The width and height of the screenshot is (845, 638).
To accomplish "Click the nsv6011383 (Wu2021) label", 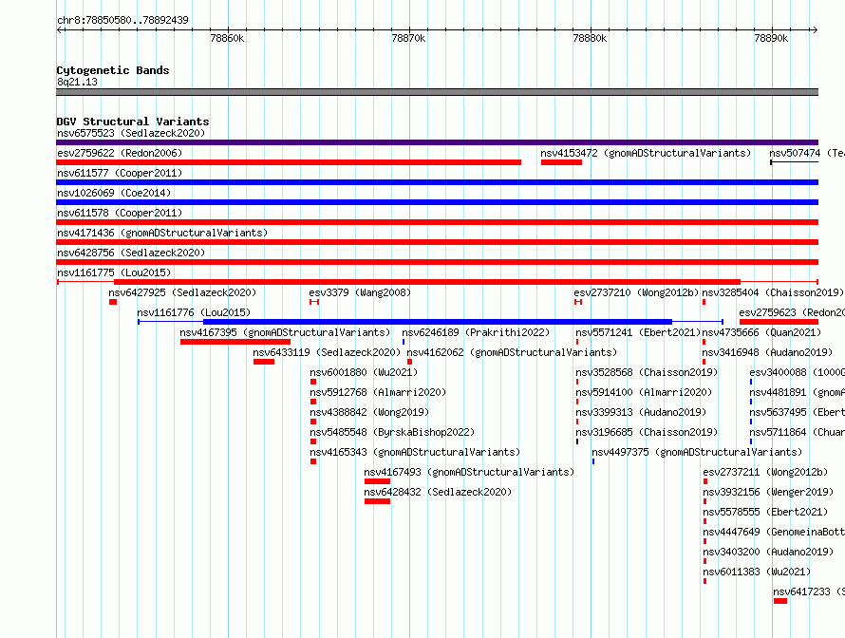I will pyautogui.click(x=757, y=572).
